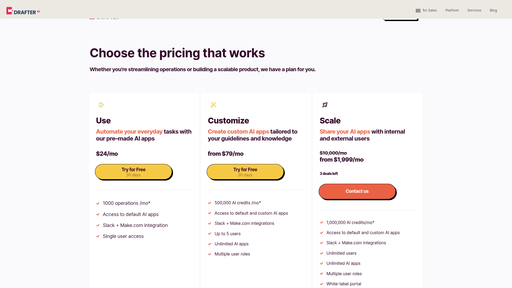Click the rocket icon on the Scale plan
The width and height of the screenshot is (512, 288).
pyautogui.click(x=325, y=105)
